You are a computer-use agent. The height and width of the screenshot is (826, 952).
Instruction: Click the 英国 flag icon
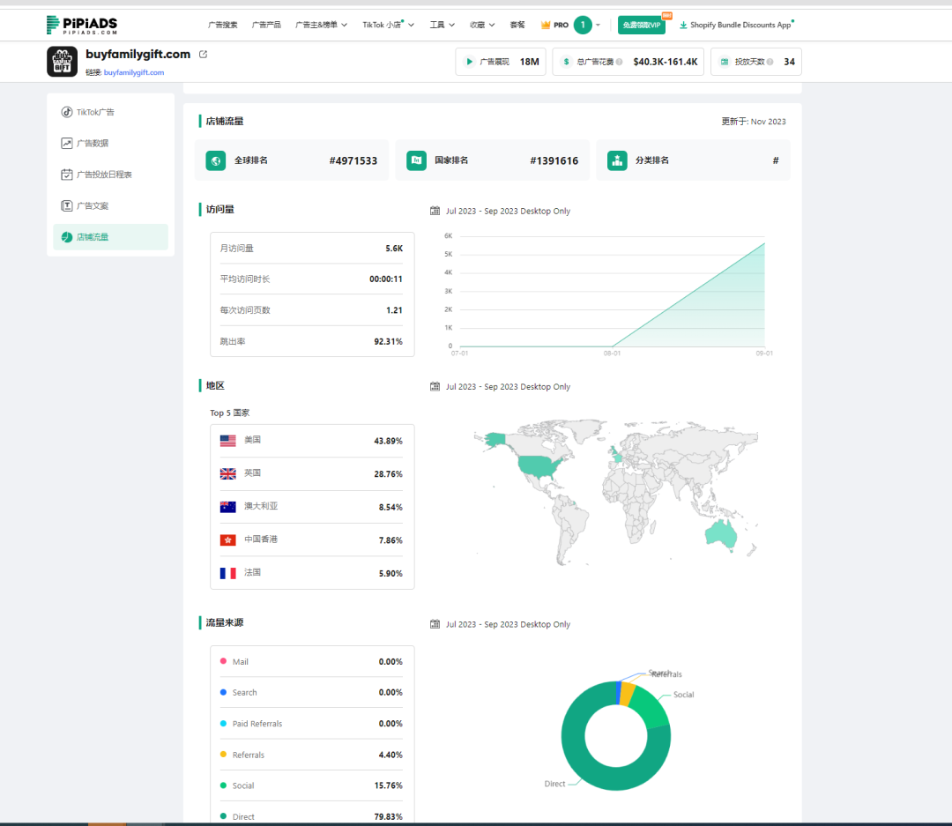point(227,473)
